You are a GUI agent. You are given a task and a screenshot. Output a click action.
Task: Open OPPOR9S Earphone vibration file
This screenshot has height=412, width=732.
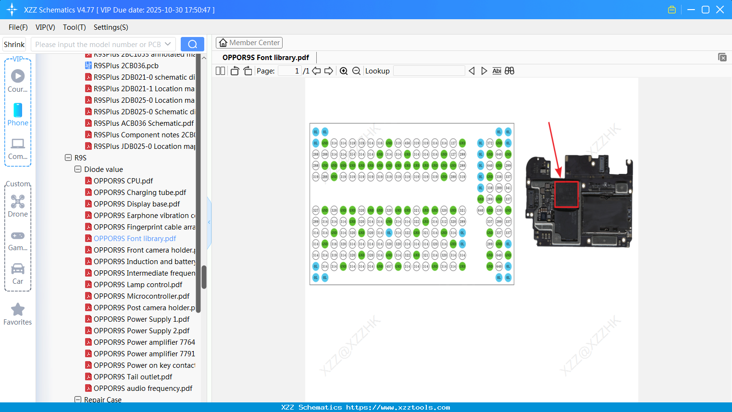pyautogui.click(x=140, y=216)
